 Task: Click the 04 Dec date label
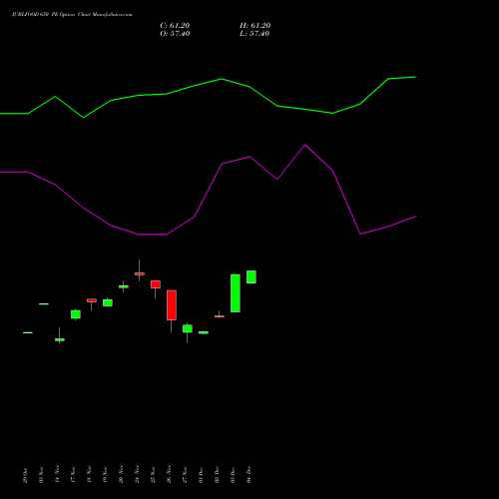249,475
